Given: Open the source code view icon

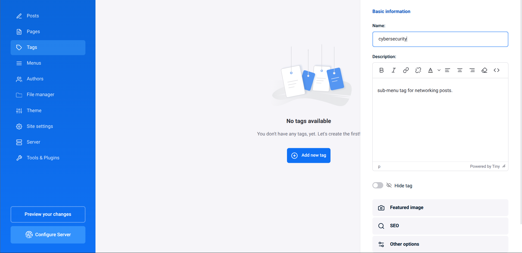Looking at the screenshot, I should click(496, 70).
